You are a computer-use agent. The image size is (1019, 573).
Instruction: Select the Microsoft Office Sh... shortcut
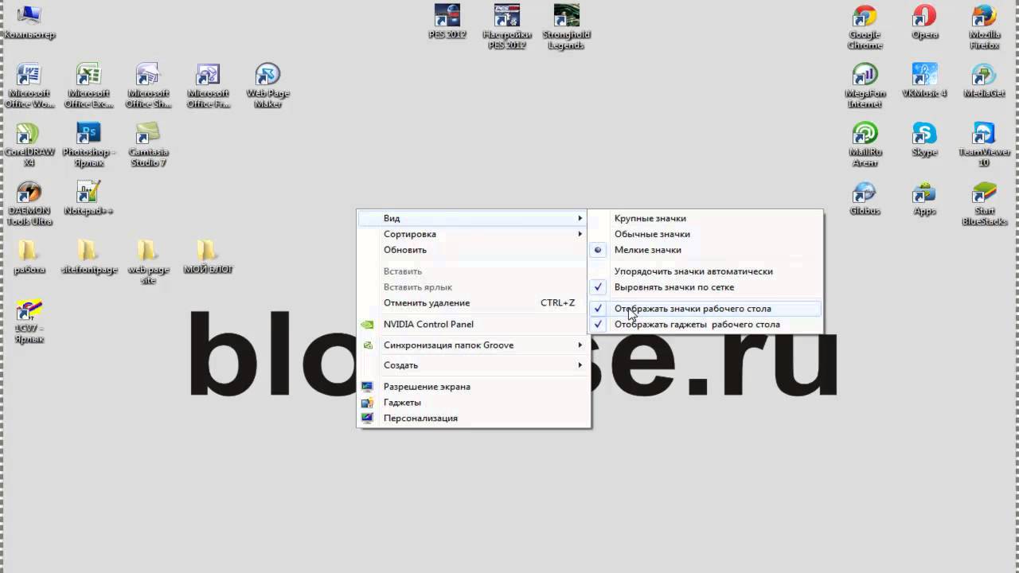[x=148, y=86]
